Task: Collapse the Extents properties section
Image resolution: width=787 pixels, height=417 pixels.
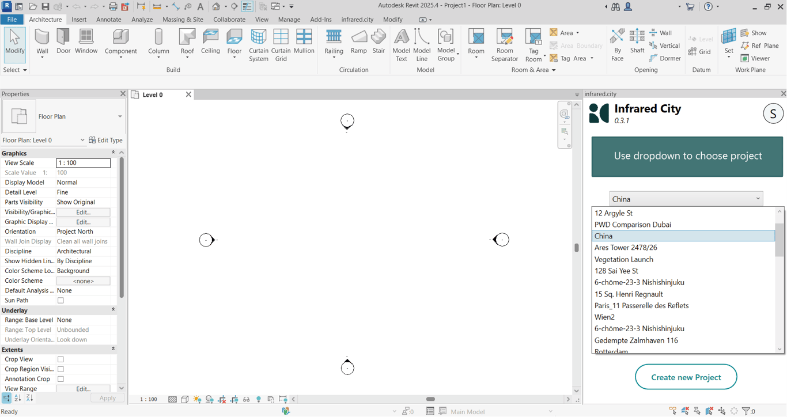Action: click(x=113, y=350)
